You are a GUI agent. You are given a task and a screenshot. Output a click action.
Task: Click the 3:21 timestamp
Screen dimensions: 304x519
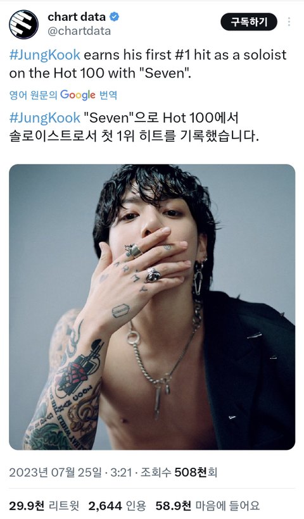(x=121, y=472)
